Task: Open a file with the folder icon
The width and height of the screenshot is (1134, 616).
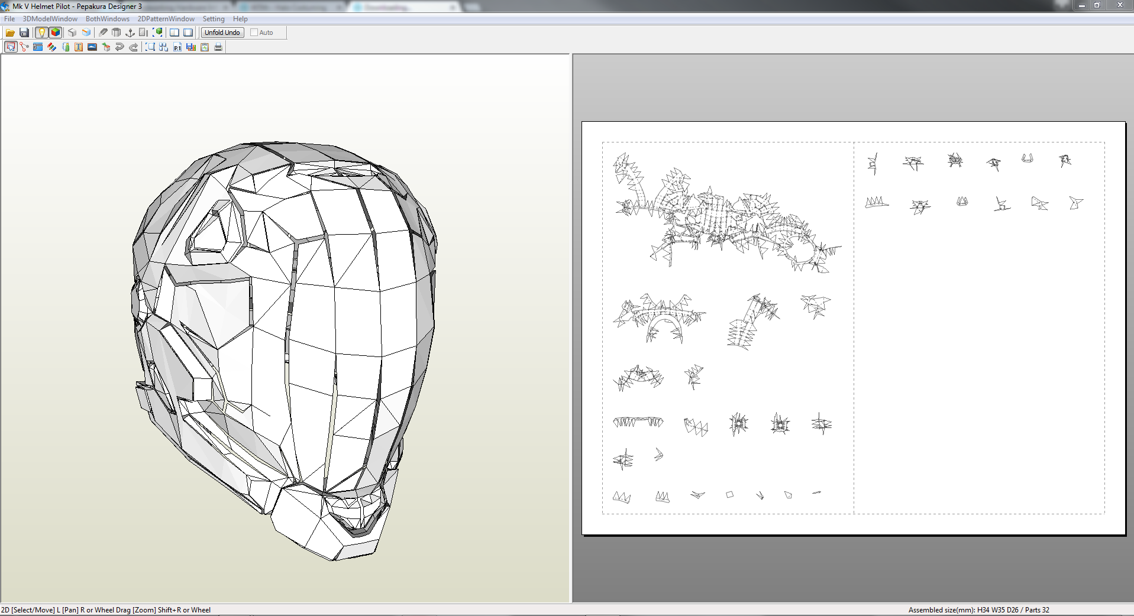Action: tap(10, 33)
